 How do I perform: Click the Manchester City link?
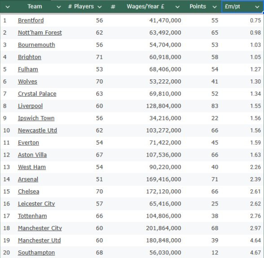point(40,228)
